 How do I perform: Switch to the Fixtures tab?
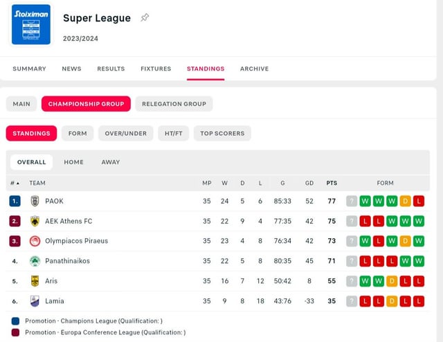click(x=156, y=69)
